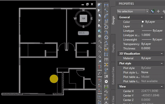Viewport: 165px width, 104px height.
Task: Select the Jogged Linear dimension tool
Action: click(106, 92)
